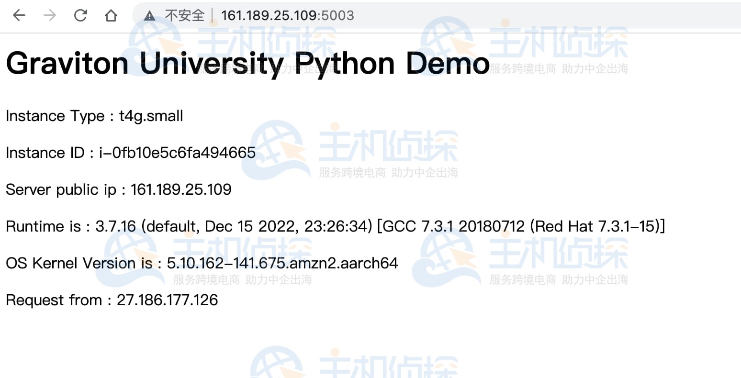Reload the page using the refresh icon

(x=80, y=15)
